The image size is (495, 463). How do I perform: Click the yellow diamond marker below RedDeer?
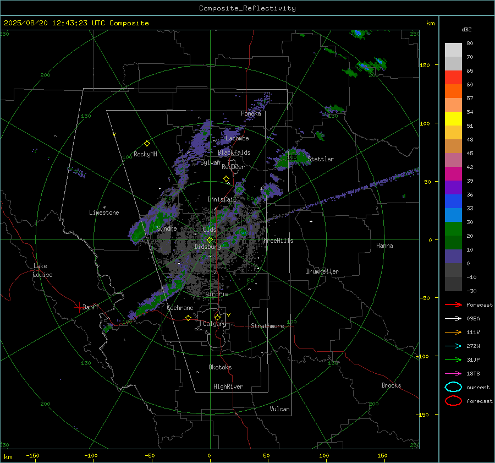click(226, 179)
